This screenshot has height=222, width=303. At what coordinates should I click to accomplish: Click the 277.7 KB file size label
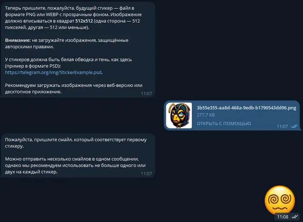tap(206, 115)
